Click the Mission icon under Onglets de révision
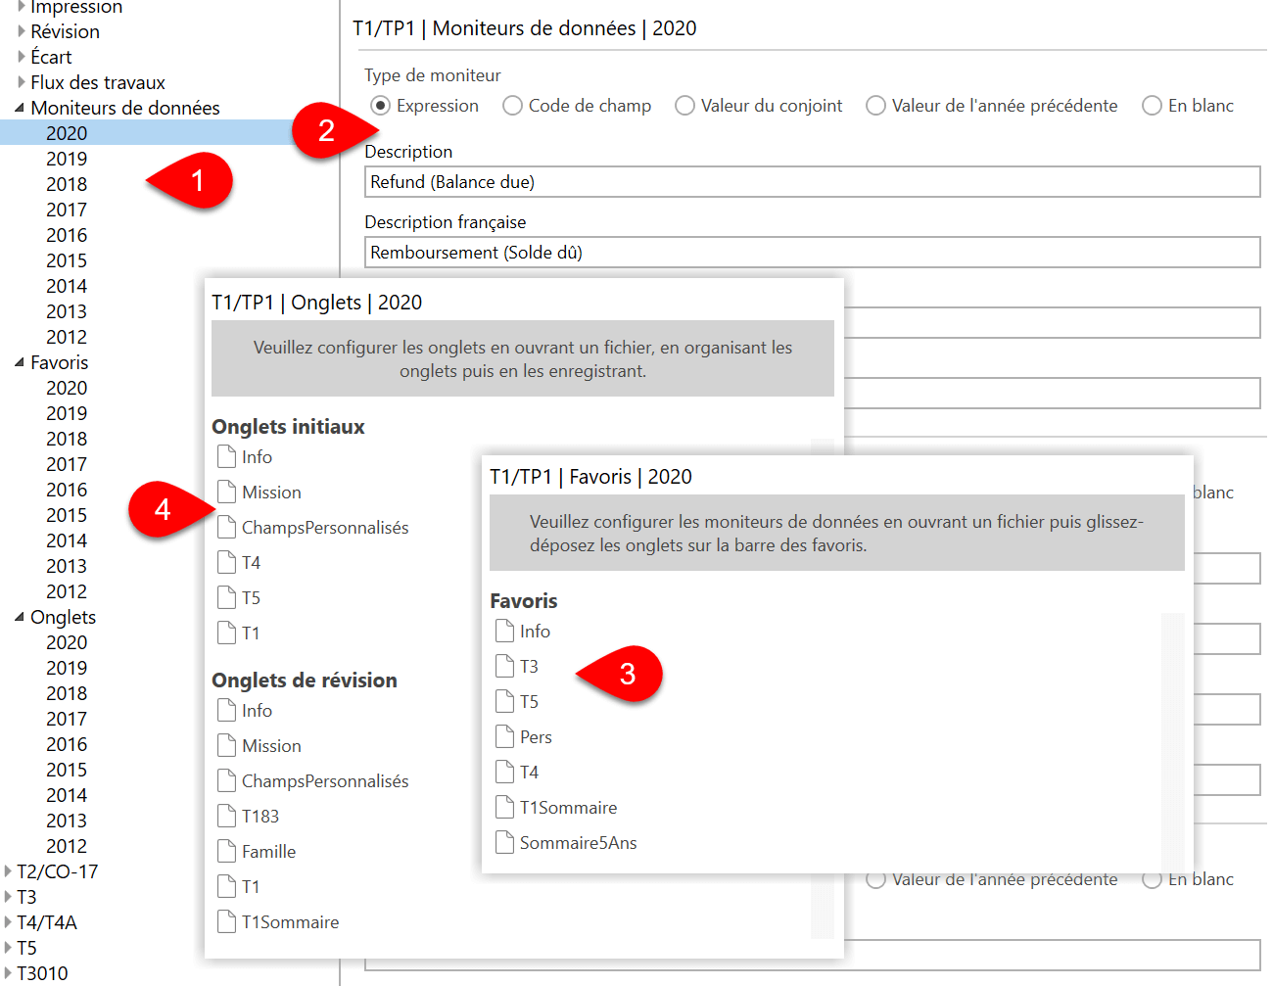 [x=226, y=746]
